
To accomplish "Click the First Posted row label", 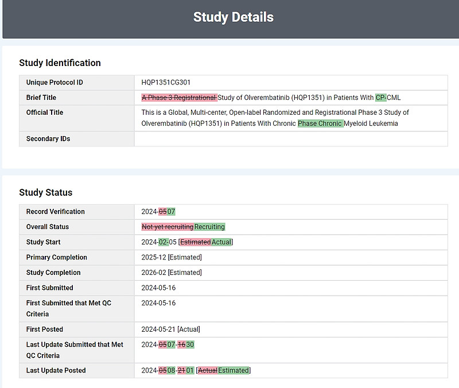I will click(45, 329).
